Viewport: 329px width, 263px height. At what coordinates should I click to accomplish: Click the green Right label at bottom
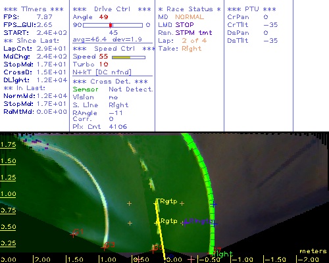222,254
